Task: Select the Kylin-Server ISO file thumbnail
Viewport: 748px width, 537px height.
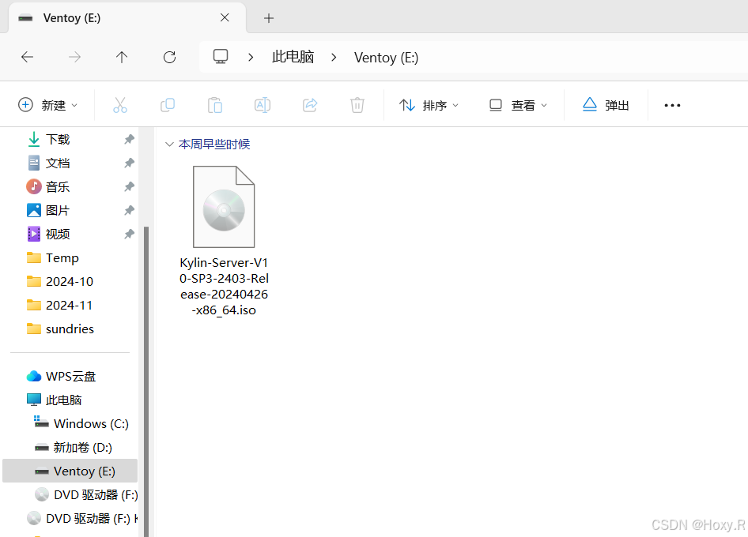Action: (224, 207)
